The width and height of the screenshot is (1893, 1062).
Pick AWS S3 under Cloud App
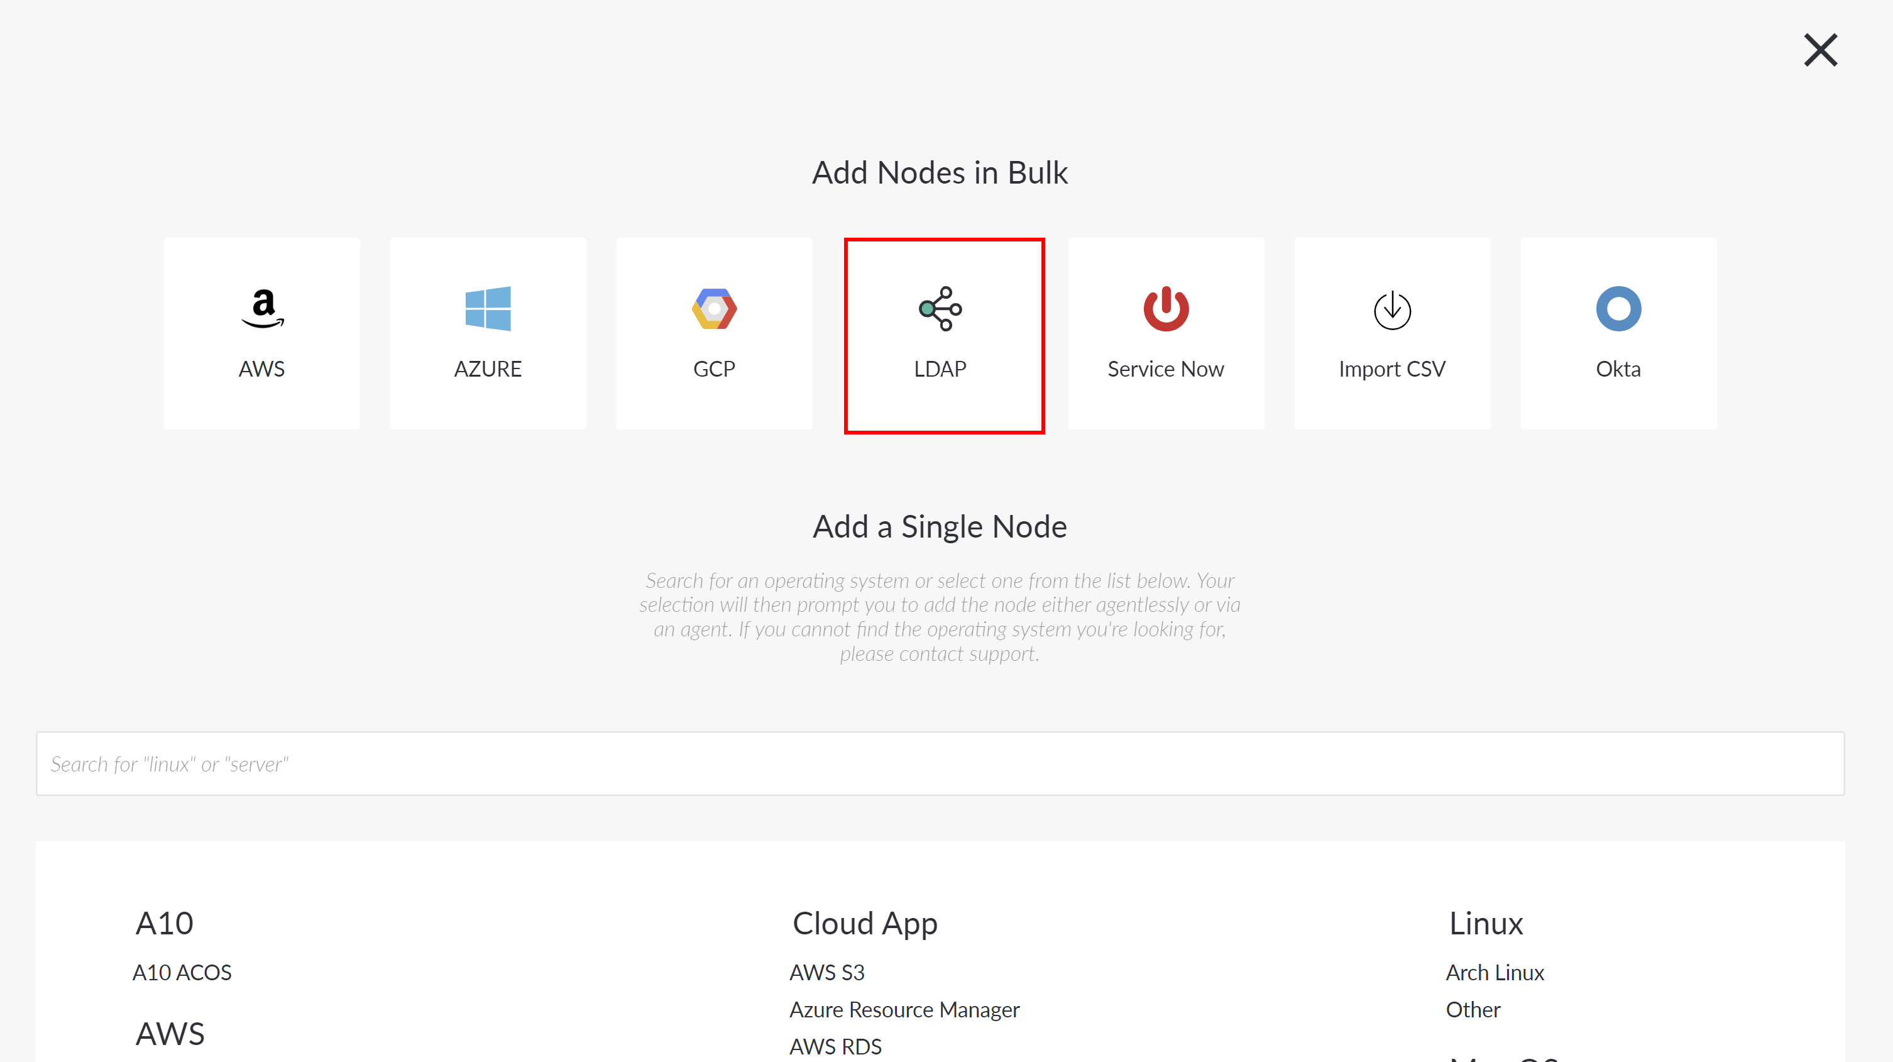pos(828,972)
